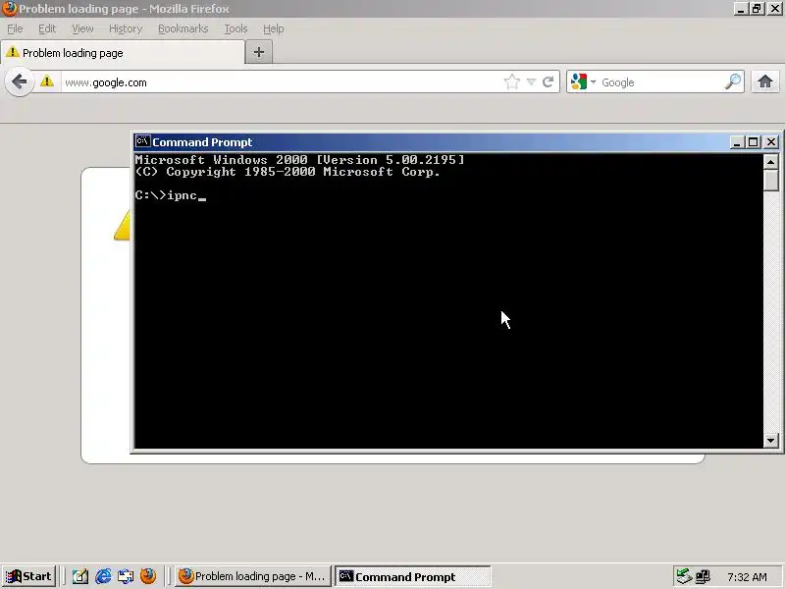The height and width of the screenshot is (589, 785).
Task: Click the network connection tray icon
Action: click(x=703, y=576)
